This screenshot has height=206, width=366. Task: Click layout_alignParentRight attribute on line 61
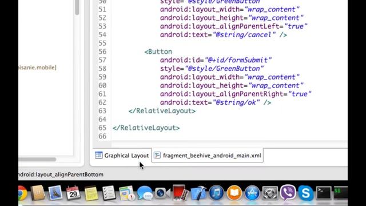(221, 94)
